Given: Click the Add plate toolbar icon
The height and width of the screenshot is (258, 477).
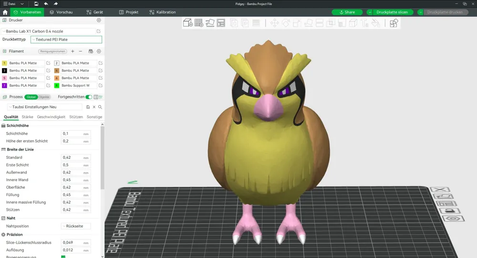Looking at the screenshot, I should pyautogui.click(x=198, y=23).
